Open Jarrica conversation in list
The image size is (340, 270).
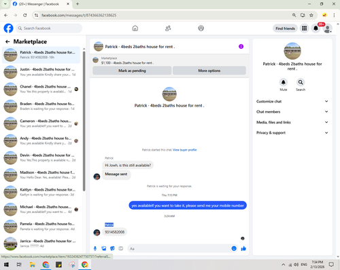(41, 244)
